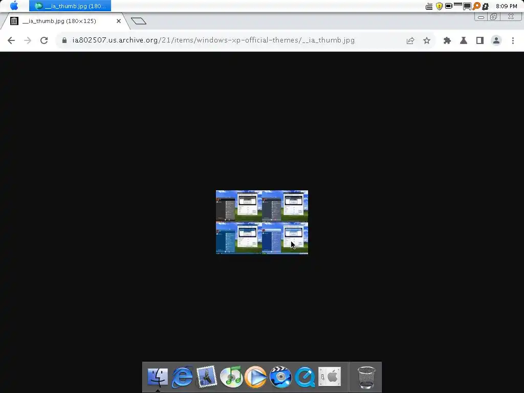This screenshot has width=524, height=393.
Task: Open the Chrome three-dot menu
Action: 513,40
